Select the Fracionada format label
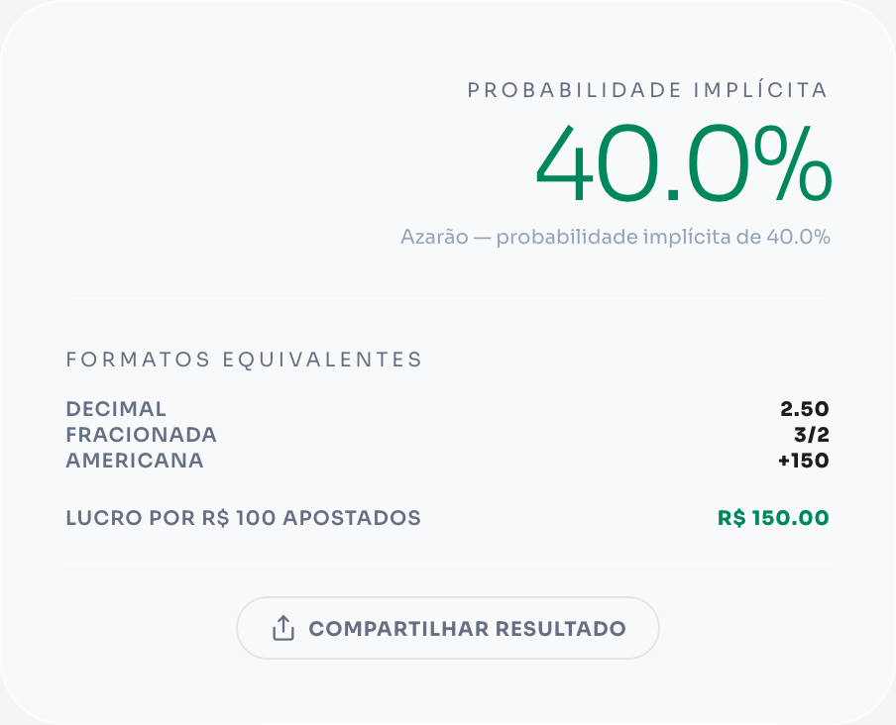This screenshot has height=725, width=896. point(141,434)
